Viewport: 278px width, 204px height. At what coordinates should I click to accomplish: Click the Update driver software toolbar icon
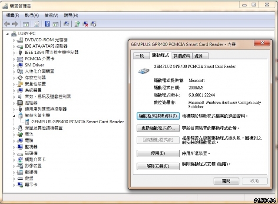tap(77, 24)
